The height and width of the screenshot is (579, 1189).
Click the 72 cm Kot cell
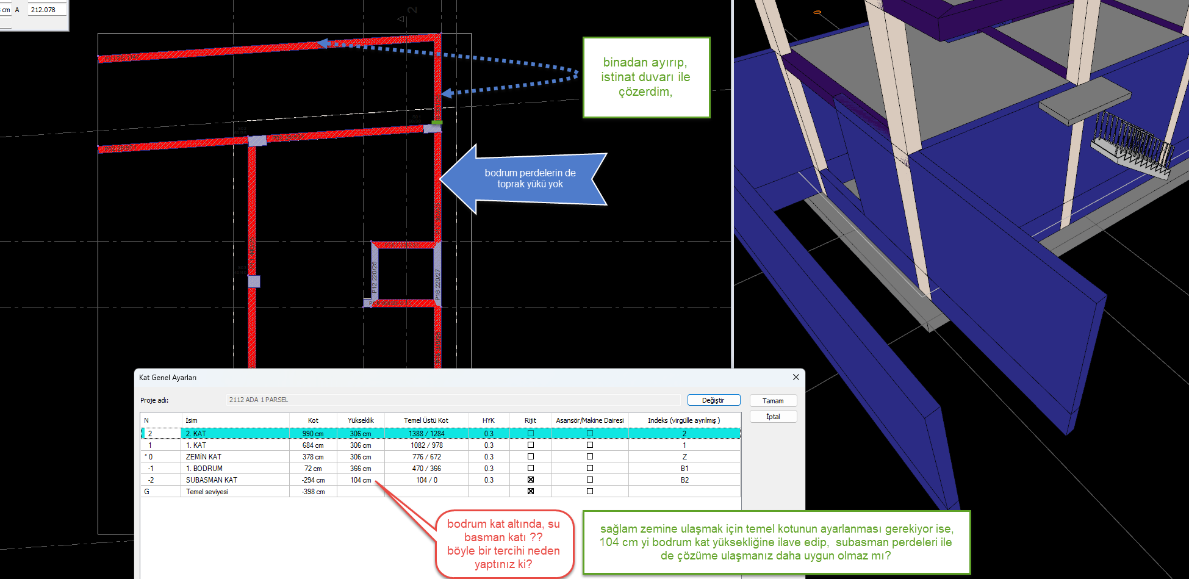click(313, 469)
